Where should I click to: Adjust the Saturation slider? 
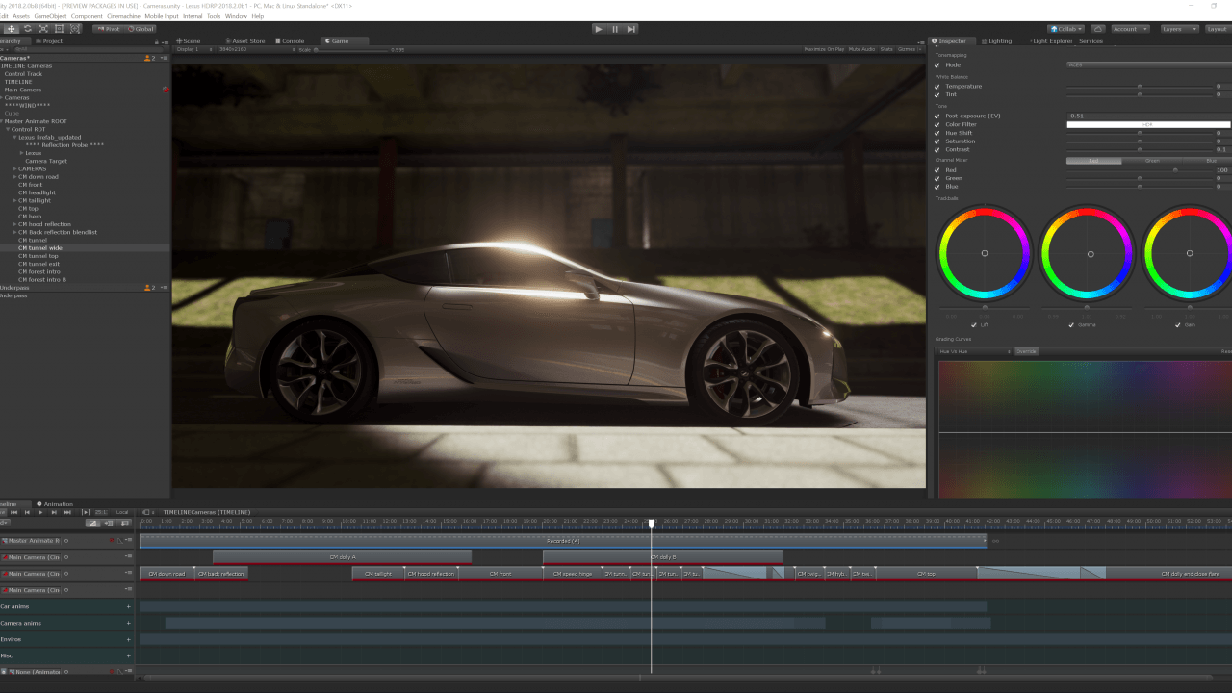1139,141
